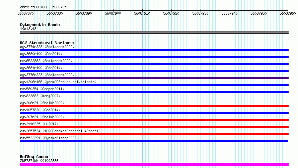
Task: Click label dgv3681n100 (Coe2014)
Action: (x=41, y=68)
